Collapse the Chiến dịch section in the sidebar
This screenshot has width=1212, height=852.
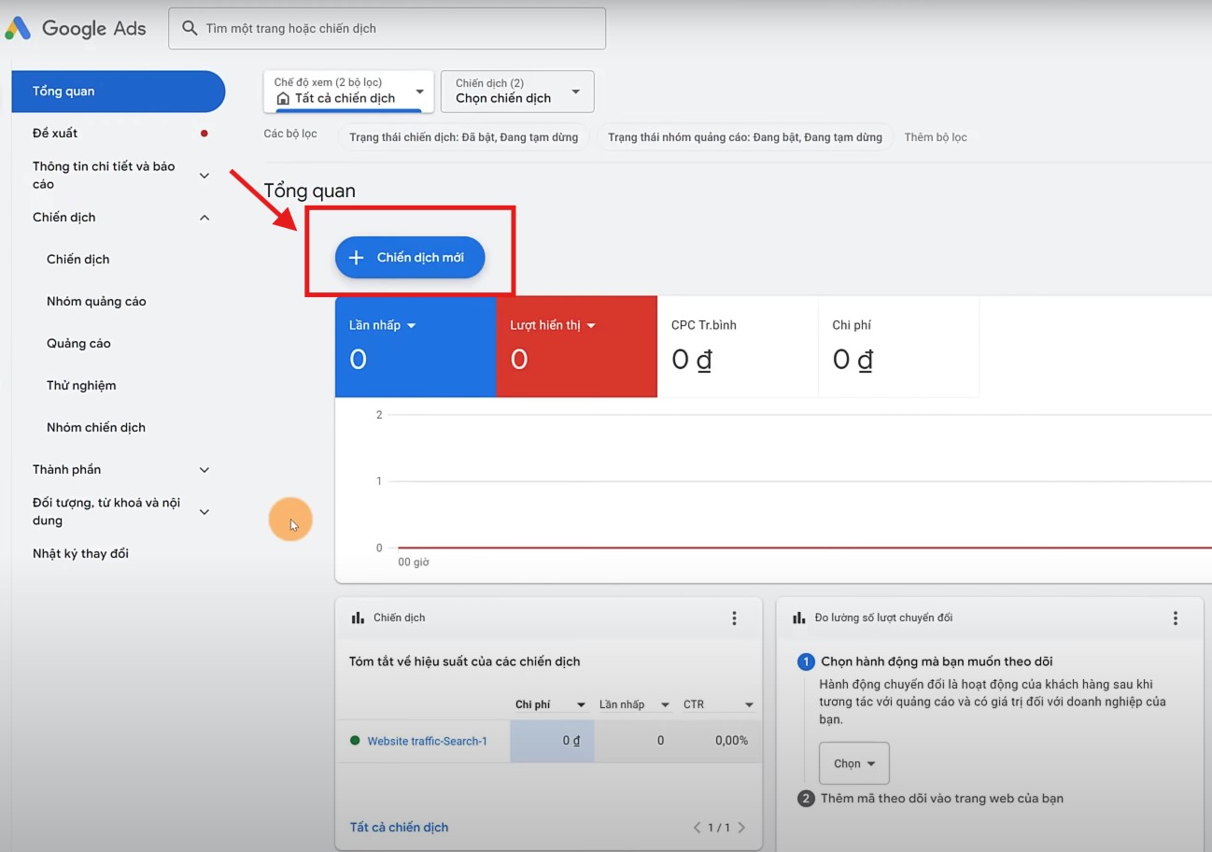coord(204,217)
